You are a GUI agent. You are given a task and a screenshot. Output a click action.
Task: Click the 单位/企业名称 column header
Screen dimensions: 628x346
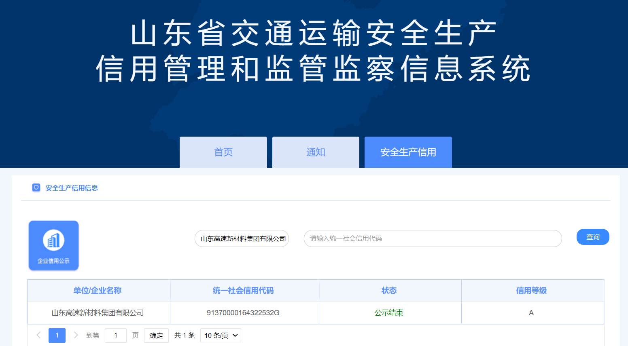pos(98,291)
